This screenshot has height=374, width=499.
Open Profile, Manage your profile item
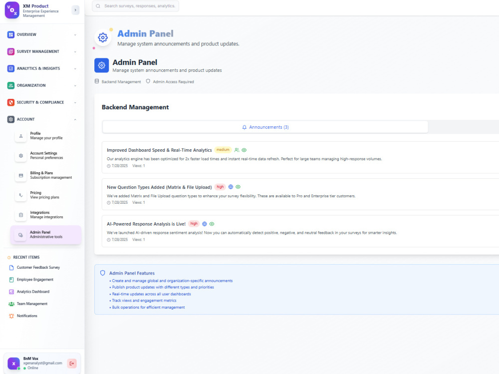(x=46, y=136)
